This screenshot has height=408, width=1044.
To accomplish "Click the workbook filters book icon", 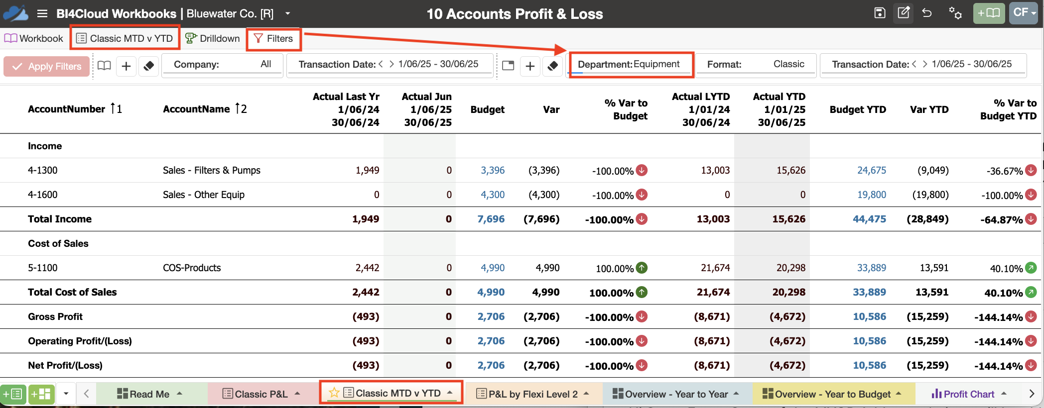I will point(104,66).
